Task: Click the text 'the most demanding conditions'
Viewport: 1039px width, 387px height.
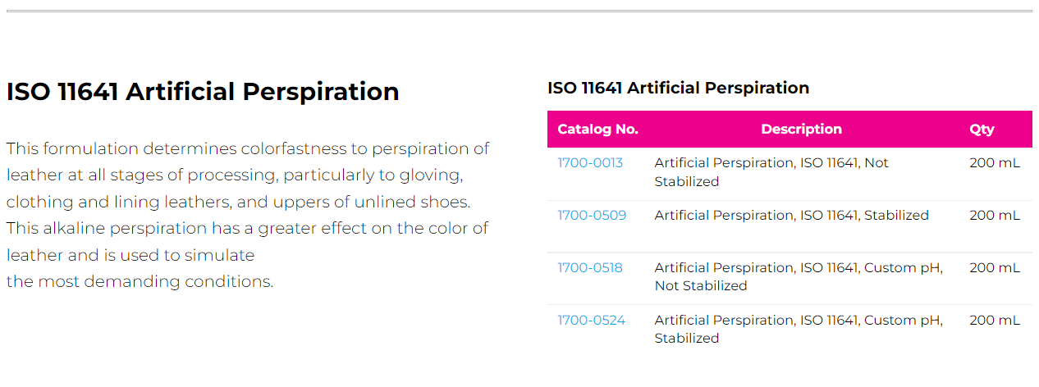Action: [x=140, y=282]
